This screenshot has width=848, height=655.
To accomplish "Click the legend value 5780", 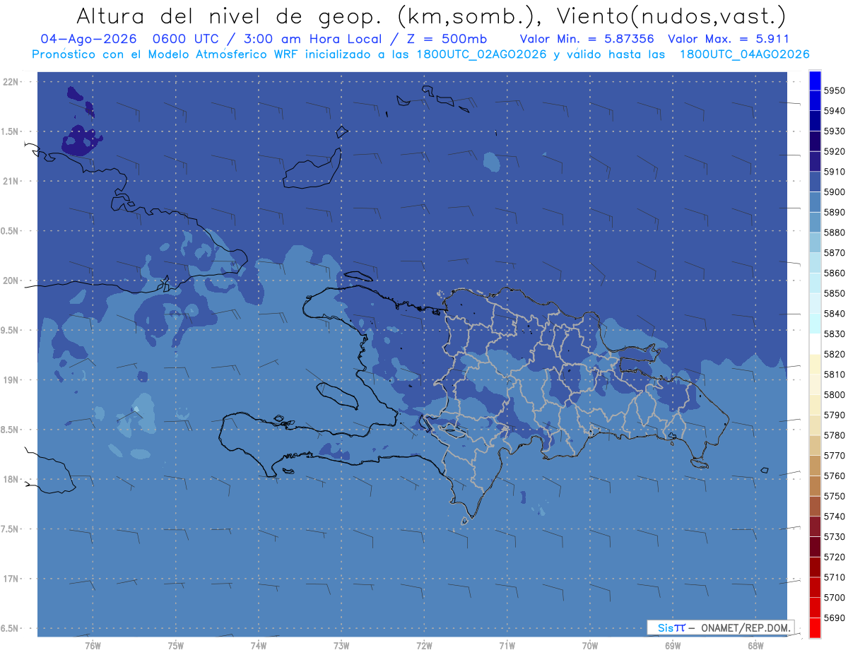I will 834,435.
